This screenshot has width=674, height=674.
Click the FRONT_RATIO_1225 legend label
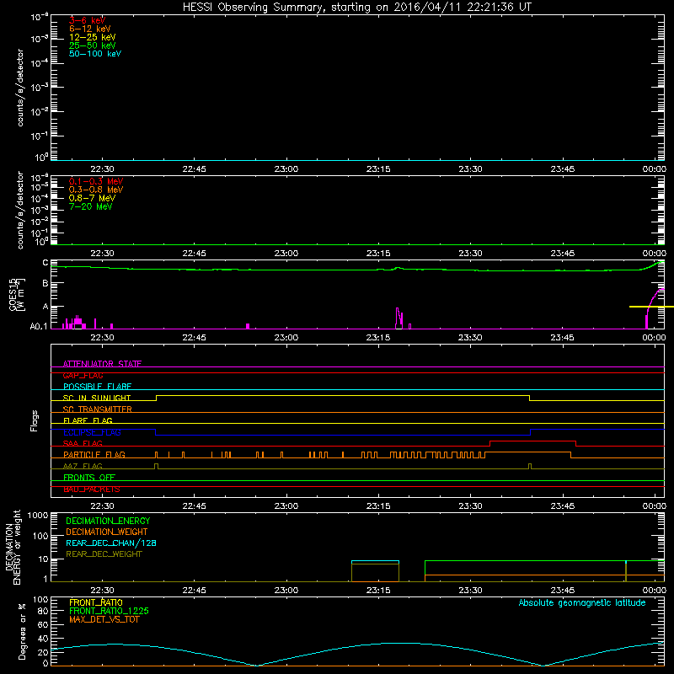pyautogui.click(x=109, y=611)
